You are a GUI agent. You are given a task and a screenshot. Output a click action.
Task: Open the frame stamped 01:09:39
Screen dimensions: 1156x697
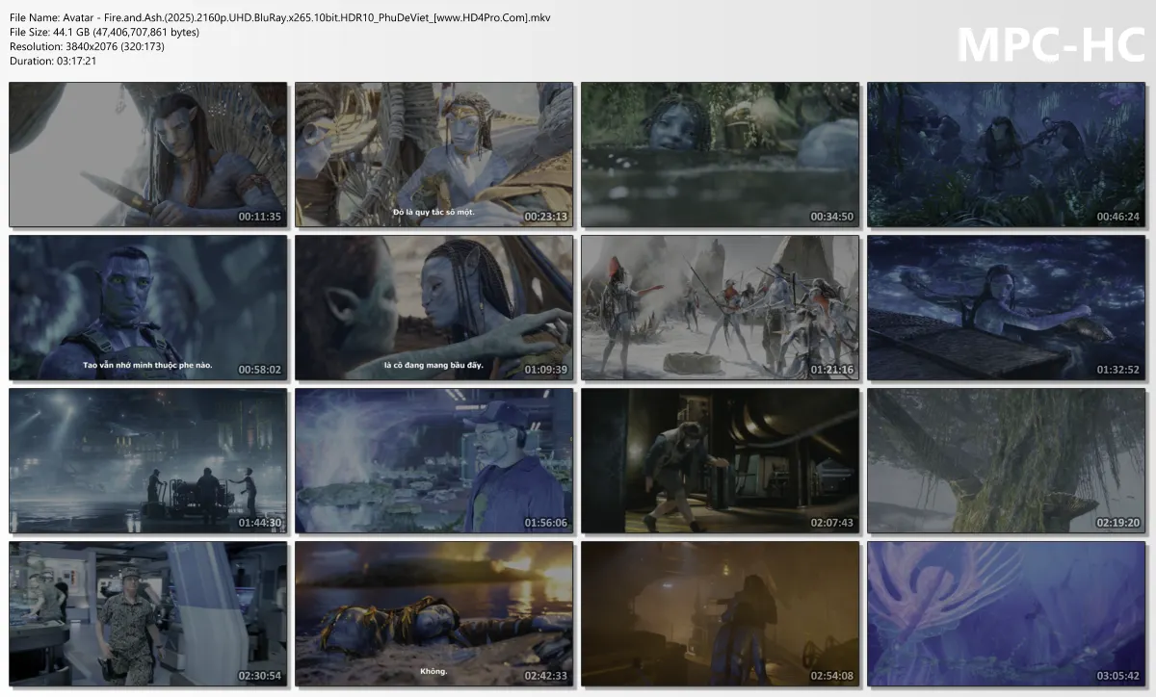(434, 307)
